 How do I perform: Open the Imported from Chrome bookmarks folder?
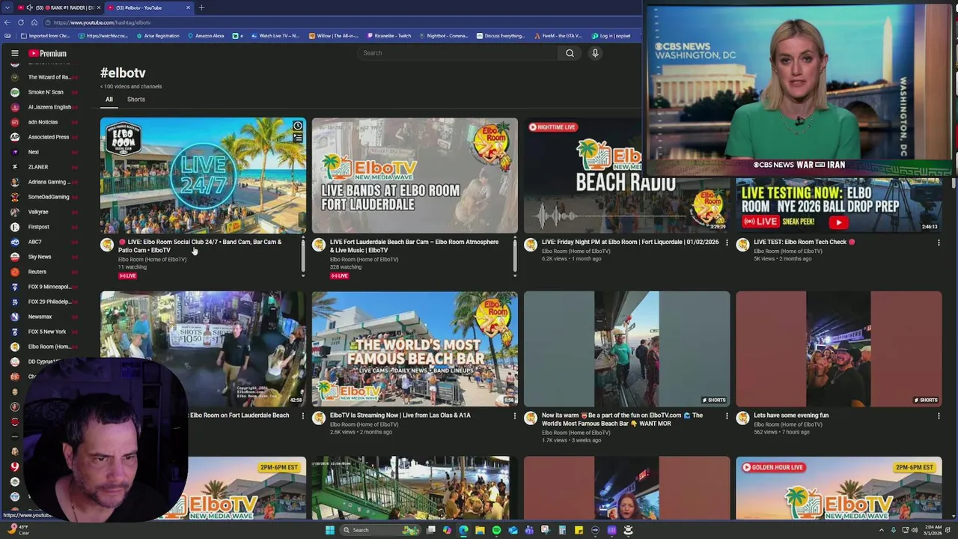(x=46, y=36)
